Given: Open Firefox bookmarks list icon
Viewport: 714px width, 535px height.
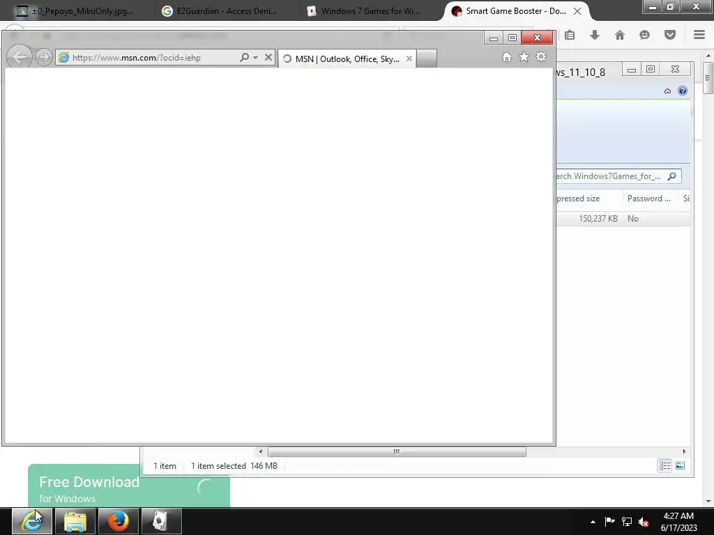Looking at the screenshot, I should pos(570,35).
